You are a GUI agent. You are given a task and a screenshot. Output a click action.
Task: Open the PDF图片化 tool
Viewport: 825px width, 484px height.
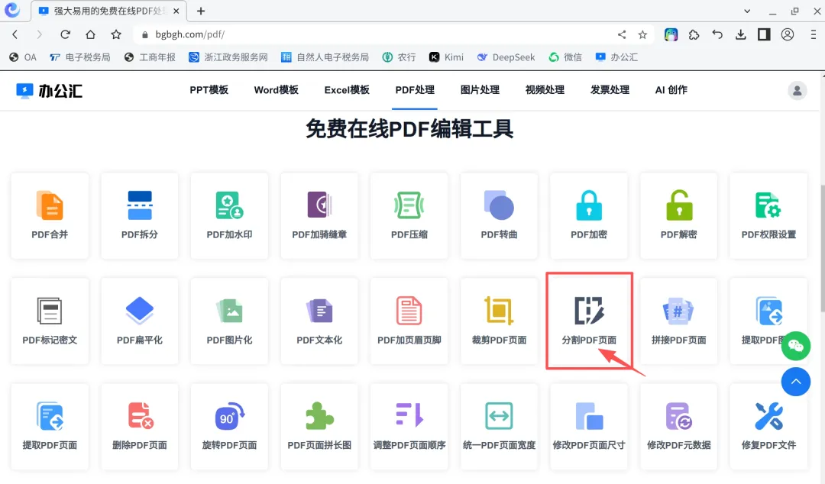[229, 321]
